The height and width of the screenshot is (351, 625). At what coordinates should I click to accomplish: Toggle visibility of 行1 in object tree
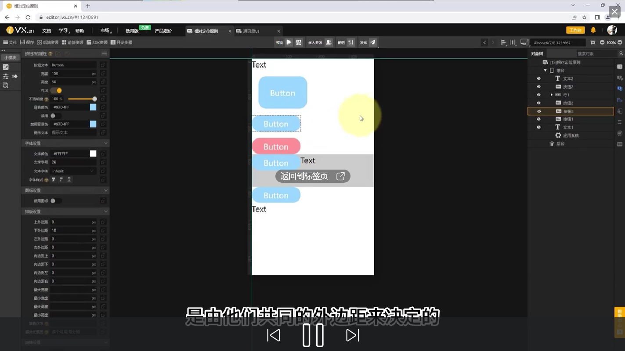[x=539, y=95]
